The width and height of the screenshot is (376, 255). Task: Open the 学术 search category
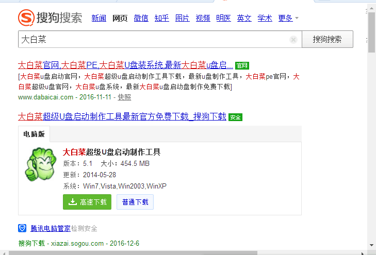[265, 18]
